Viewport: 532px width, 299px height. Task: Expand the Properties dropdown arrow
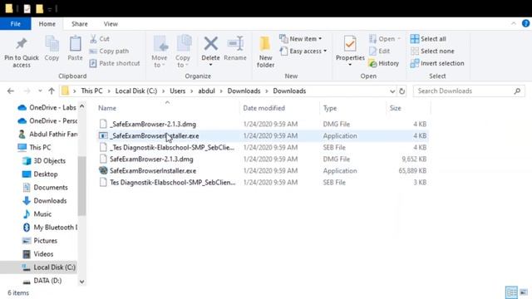[x=350, y=65]
